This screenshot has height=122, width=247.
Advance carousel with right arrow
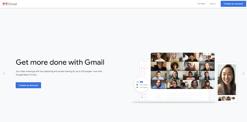click(243, 74)
